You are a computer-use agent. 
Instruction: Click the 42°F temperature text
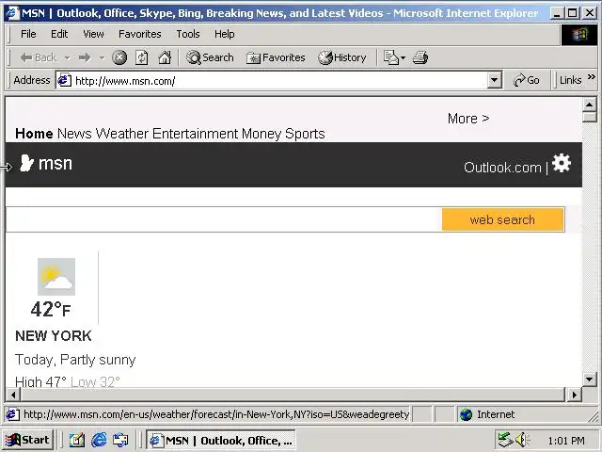coord(50,310)
